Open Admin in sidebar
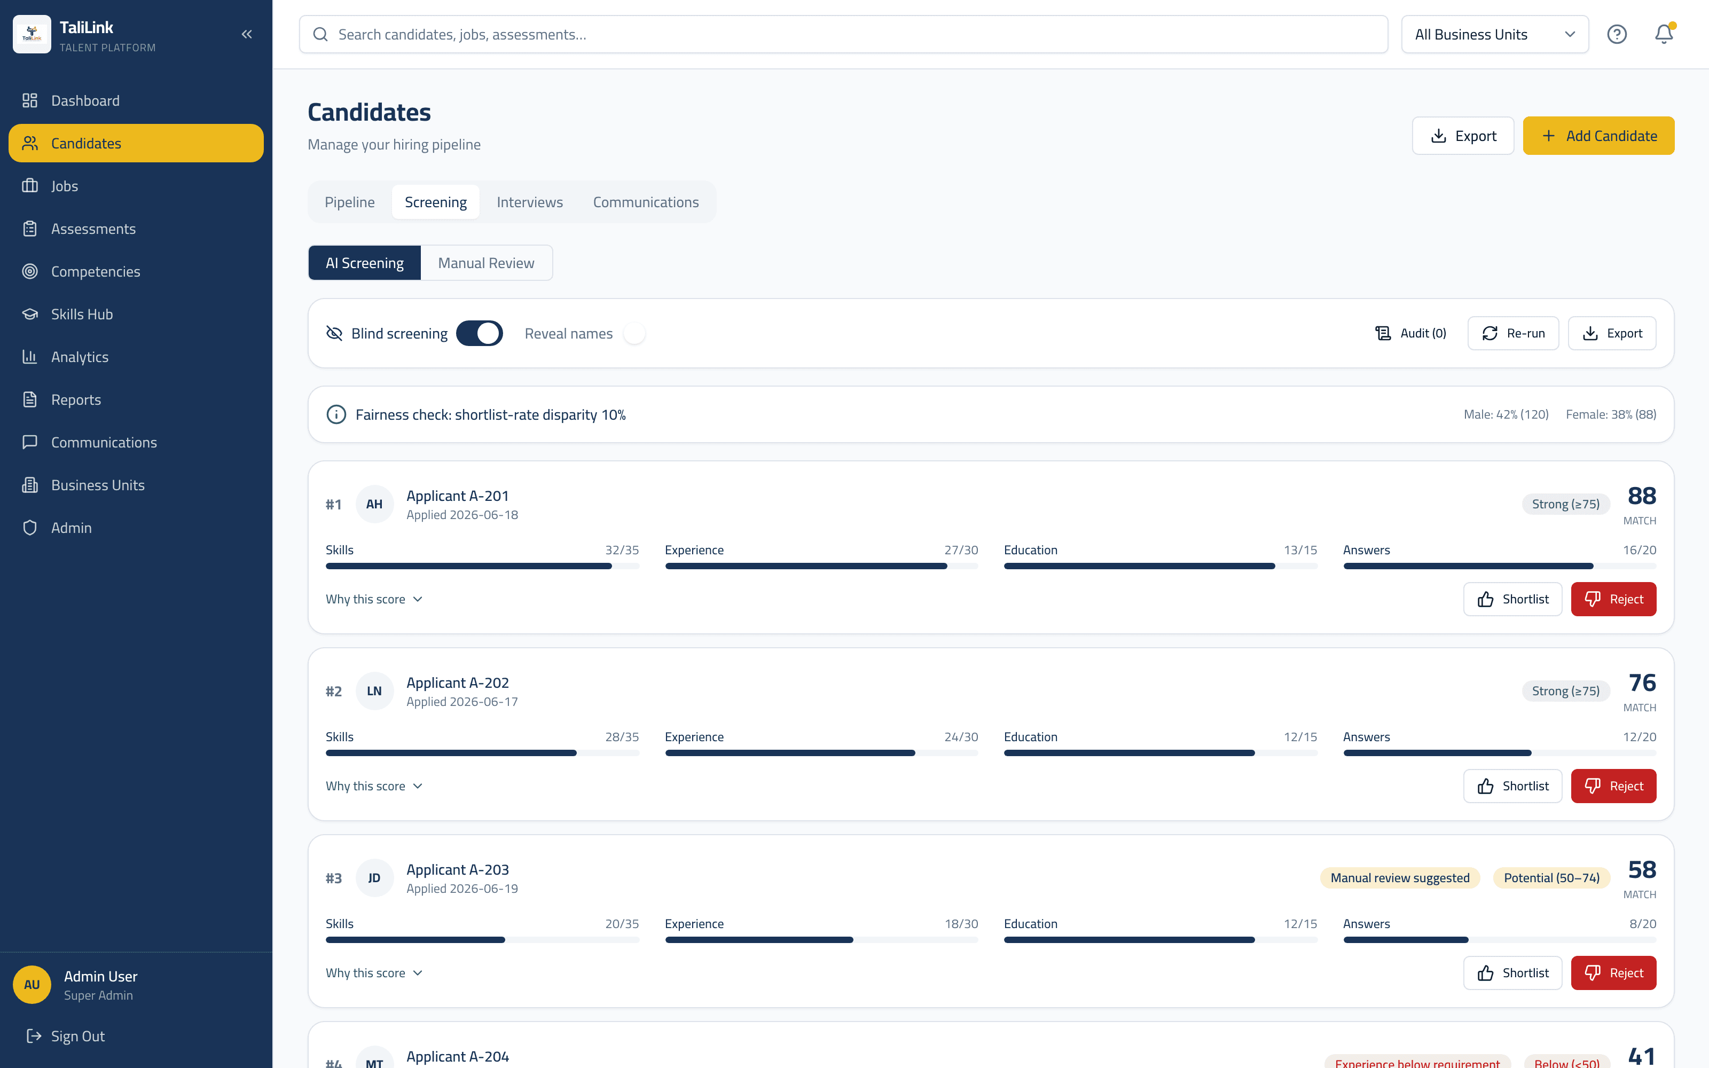Image resolution: width=1709 pixels, height=1068 pixels. (x=136, y=528)
